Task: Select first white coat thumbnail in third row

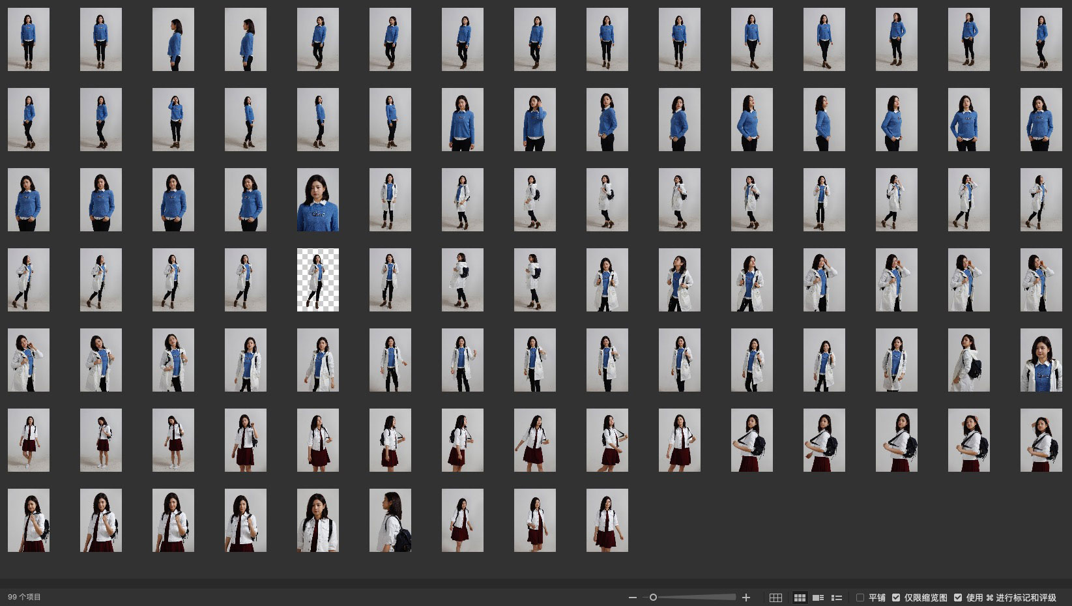Action: click(390, 199)
